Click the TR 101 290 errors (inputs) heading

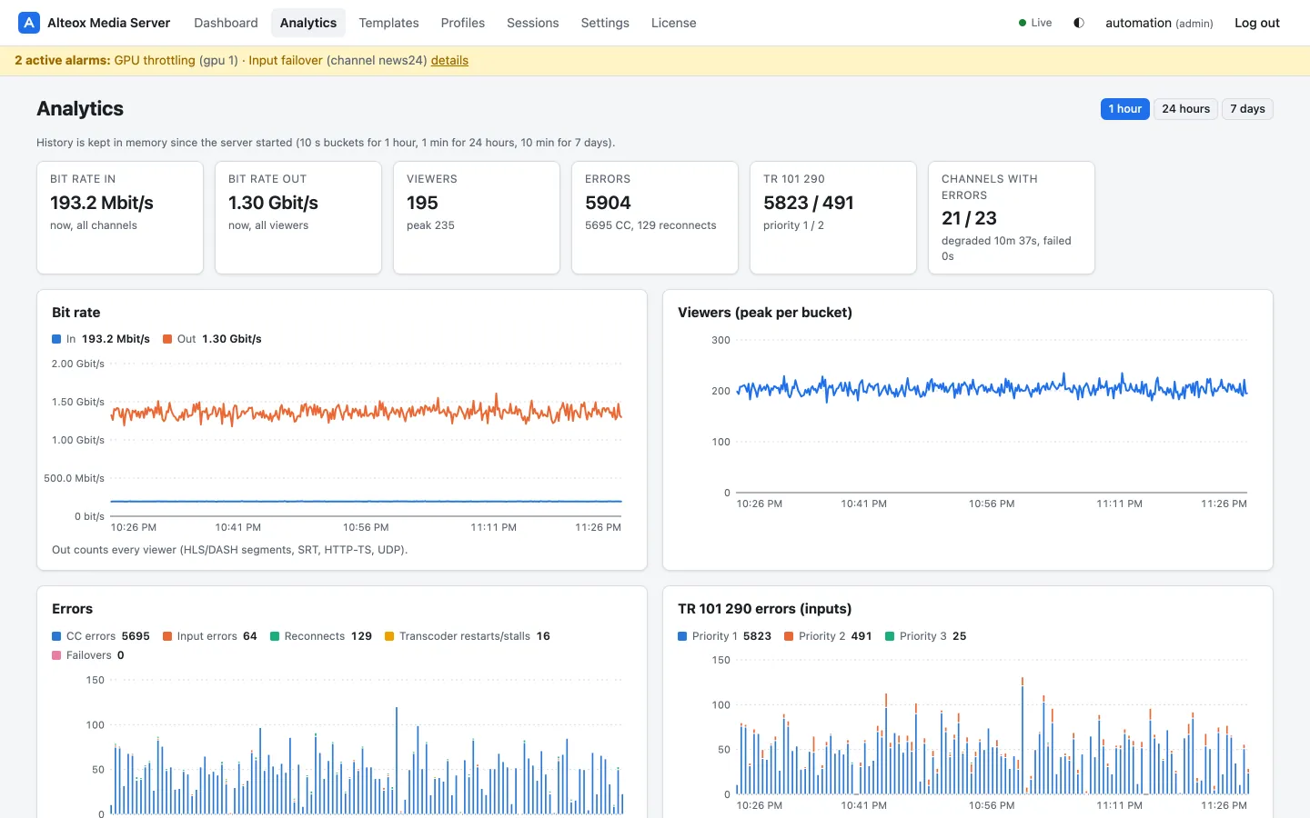coord(765,609)
